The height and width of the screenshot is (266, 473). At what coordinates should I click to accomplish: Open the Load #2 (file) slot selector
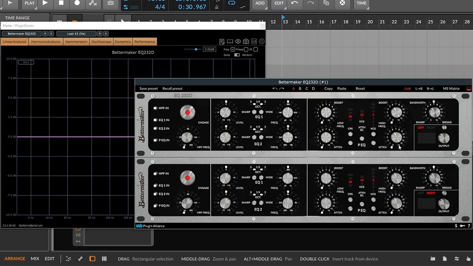[76, 34]
